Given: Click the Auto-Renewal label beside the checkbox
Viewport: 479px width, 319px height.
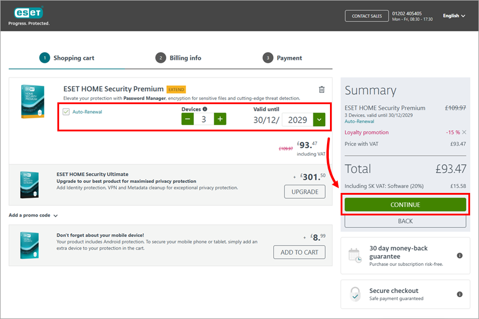Looking at the screenshot, I should point(87,112).
